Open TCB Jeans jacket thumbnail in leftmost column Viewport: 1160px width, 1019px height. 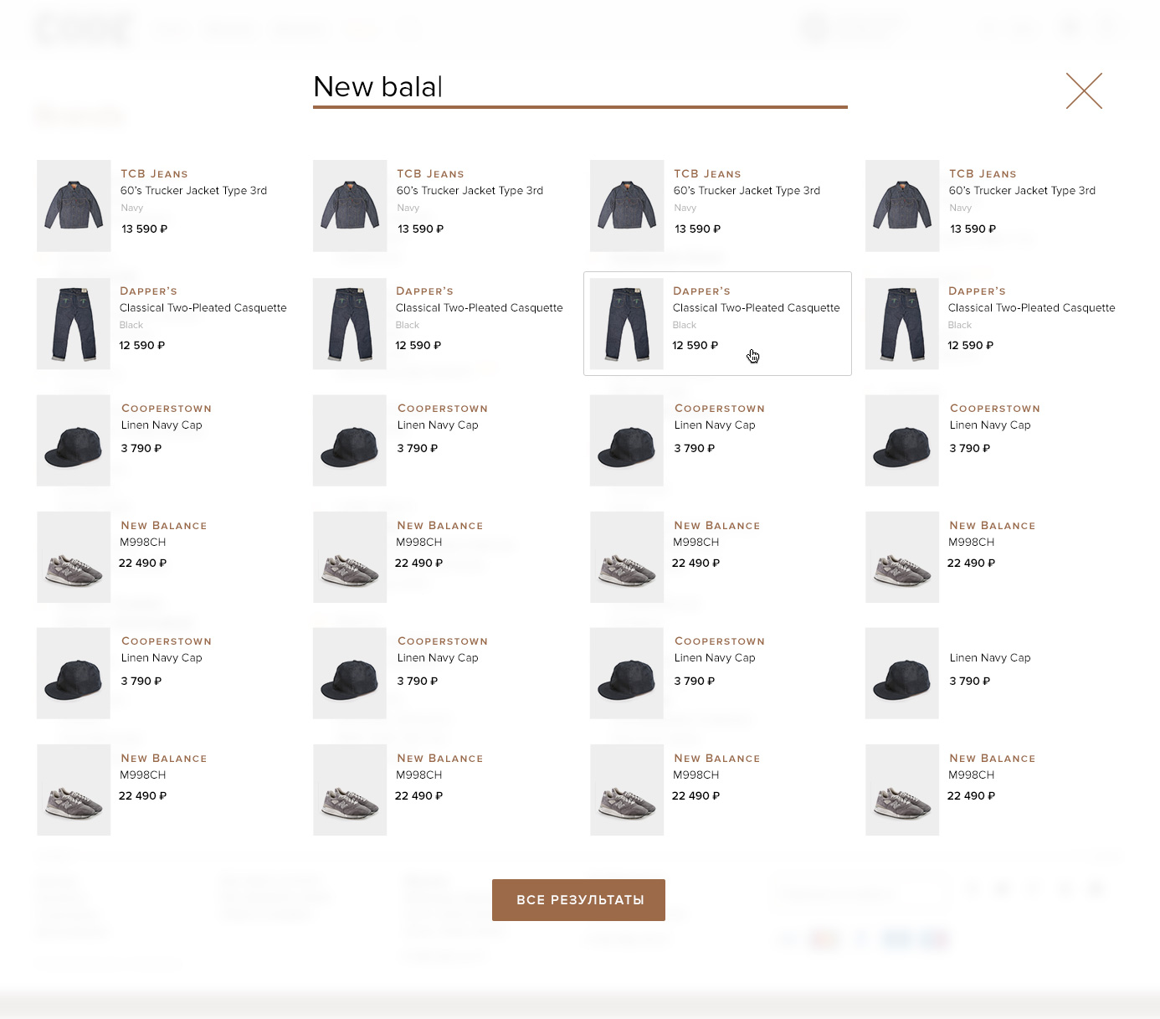tap(74, 206)
